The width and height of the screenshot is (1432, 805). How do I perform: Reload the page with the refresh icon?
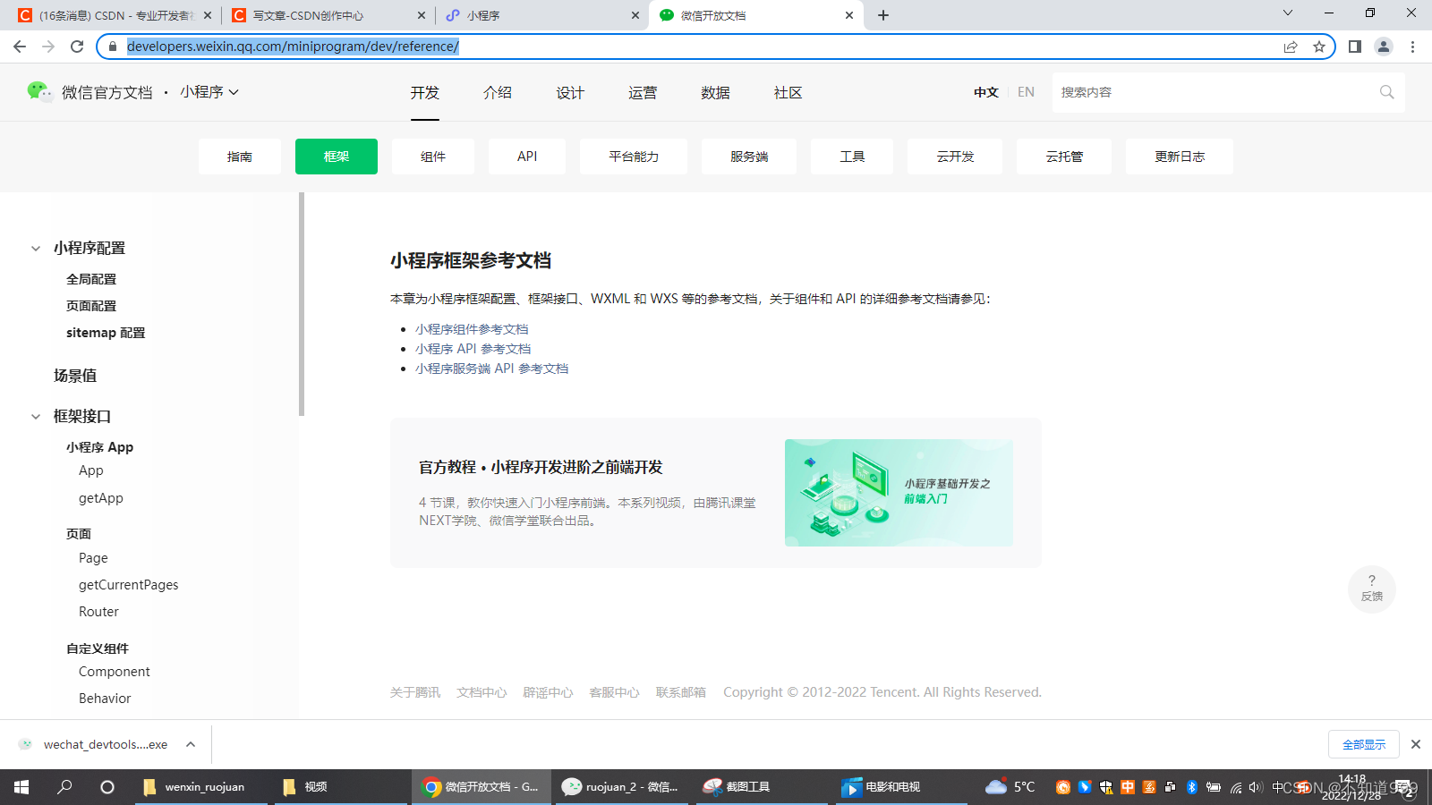[77, 47]
